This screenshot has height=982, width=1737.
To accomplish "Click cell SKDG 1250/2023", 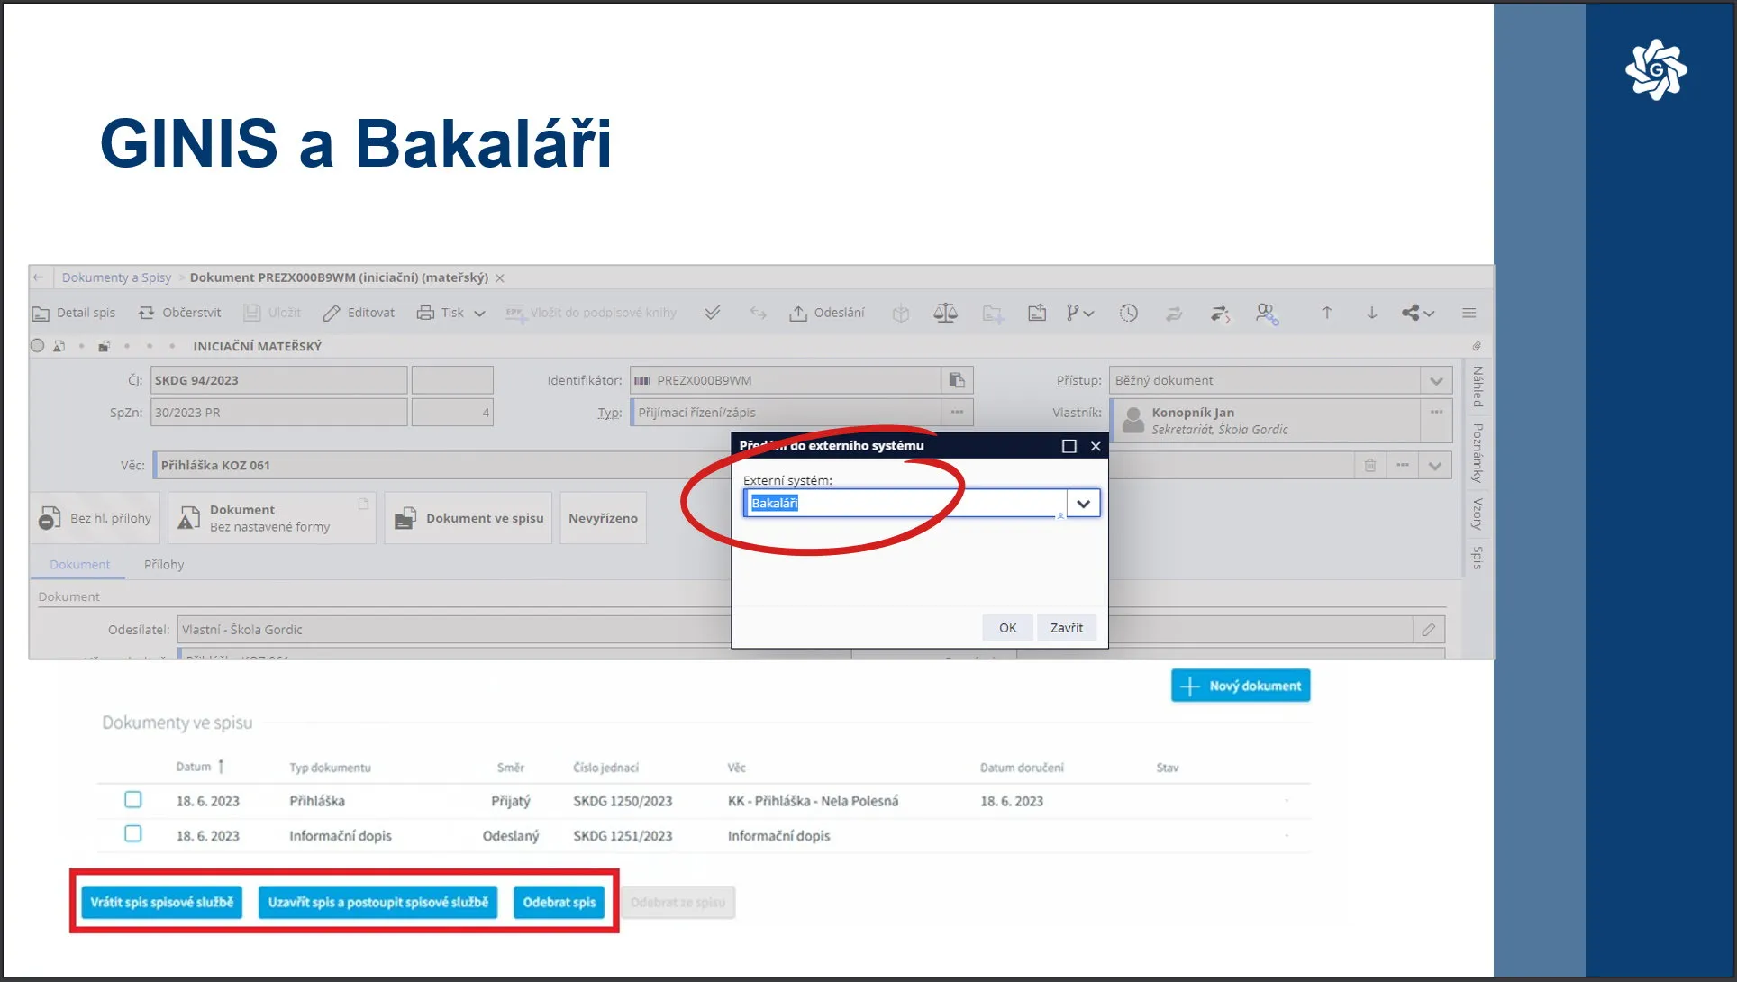I will tap(623, 801).
